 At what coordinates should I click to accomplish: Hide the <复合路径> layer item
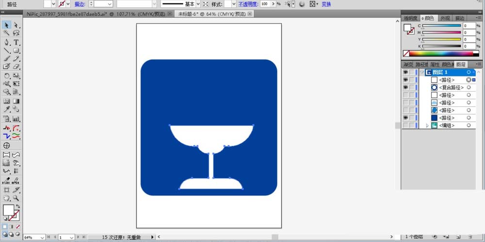(405, 87)
